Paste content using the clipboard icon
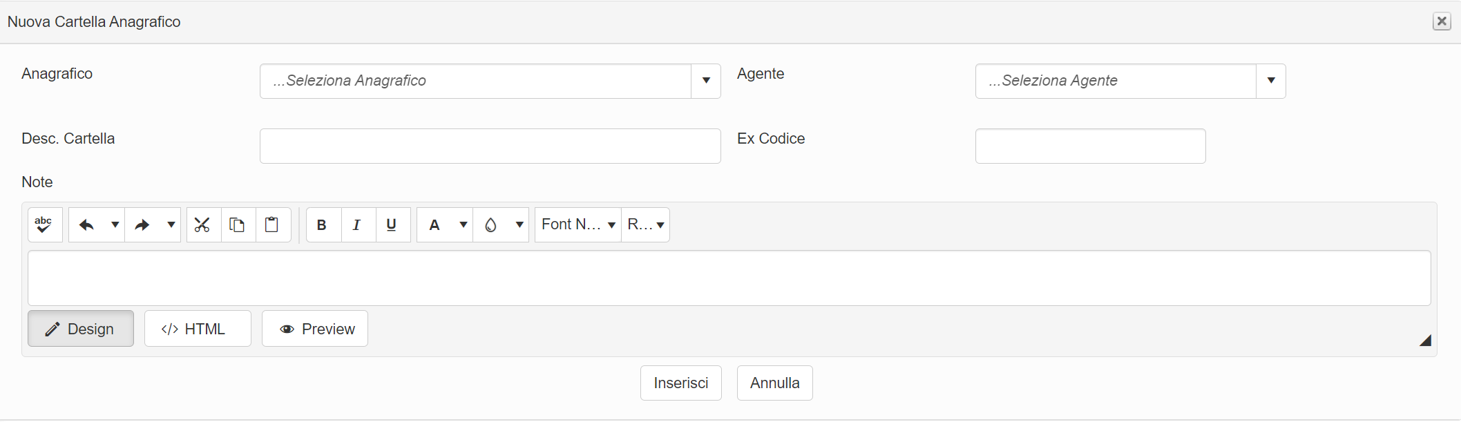The height and width of the screenshot is (422, 1461). pyautogui.click(x=272, y=224)
